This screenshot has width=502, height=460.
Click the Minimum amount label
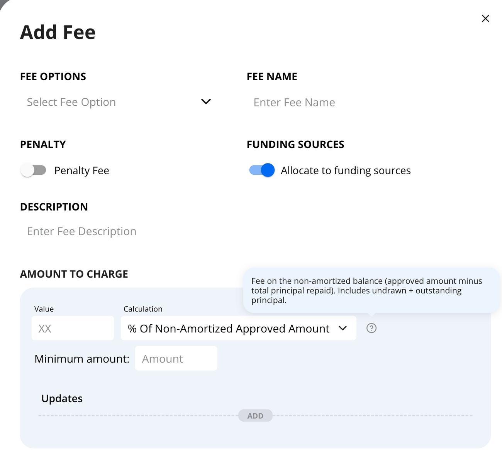(x=82, y=359)
